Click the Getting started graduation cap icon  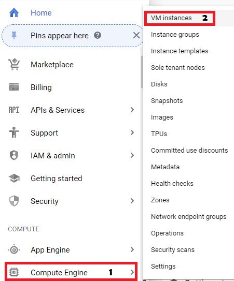(x=14, y=178)
